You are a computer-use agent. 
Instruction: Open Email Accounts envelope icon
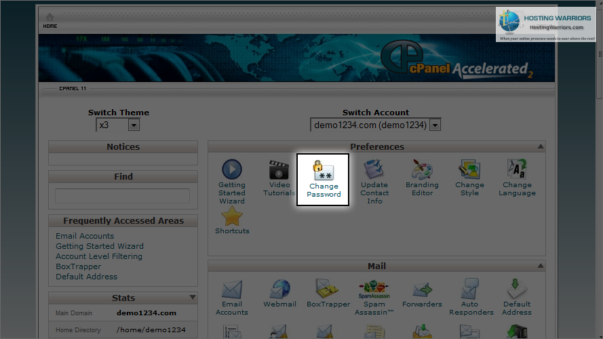[232, 289]
